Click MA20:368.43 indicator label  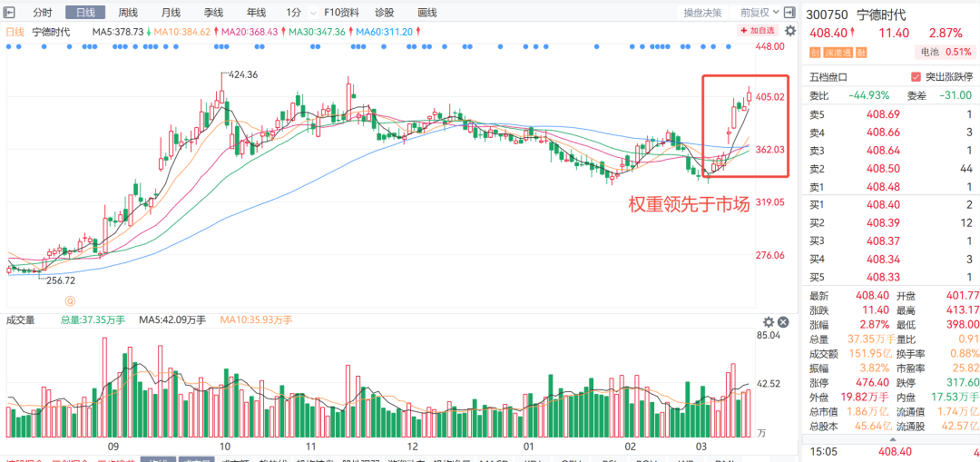click(248, 32)
